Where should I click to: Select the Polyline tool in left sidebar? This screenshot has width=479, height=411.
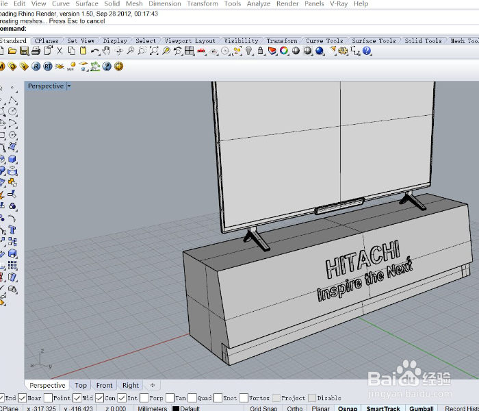pyautogui.click(x=12, y=100)
